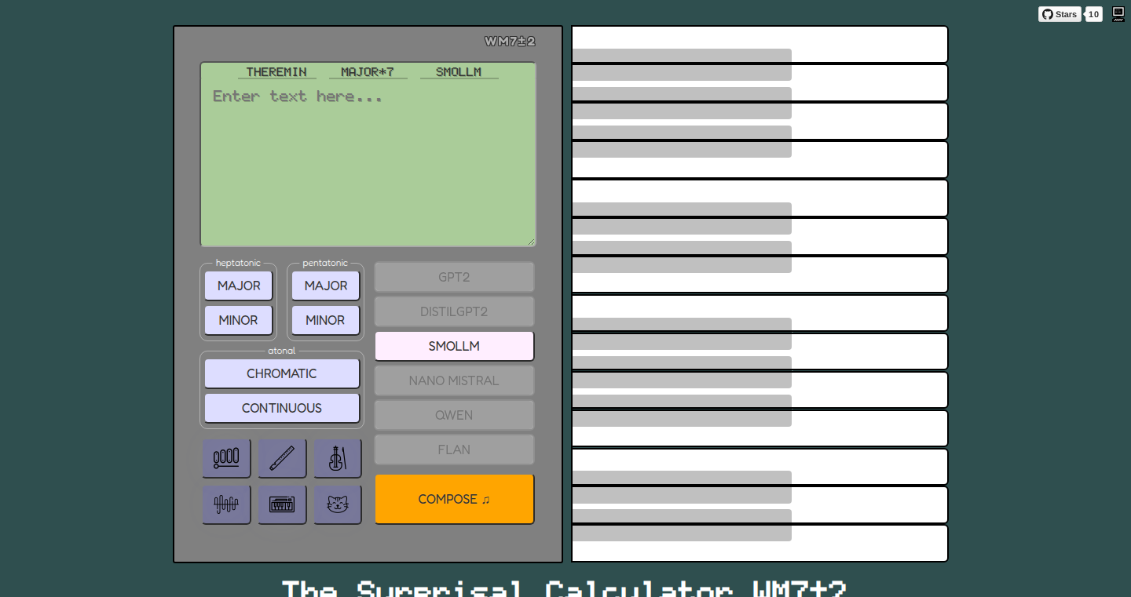Select the flute instrument
This screenshot has height=597, width=1131.
point(282,458)
